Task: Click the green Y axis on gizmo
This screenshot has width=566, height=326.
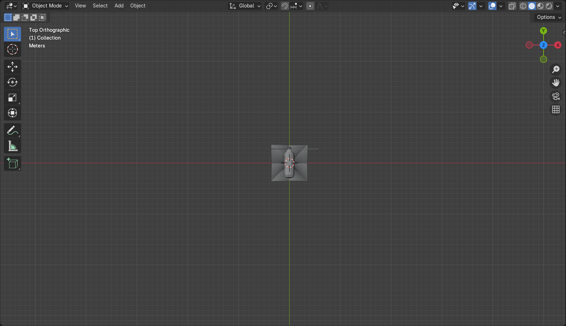Action: pos(544,31)
